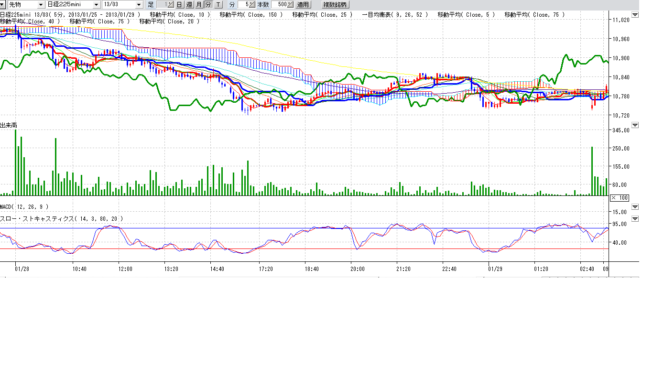
Task: Click the 本数 spinner next to 500
Action: click(x=291, y=4)
